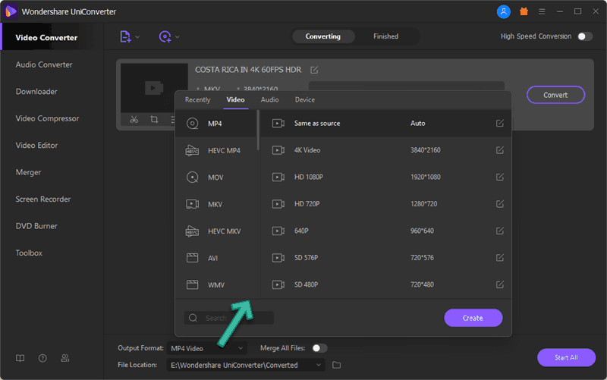Switch to the Audio format tab
607x380 pixels.
[270, 100]
